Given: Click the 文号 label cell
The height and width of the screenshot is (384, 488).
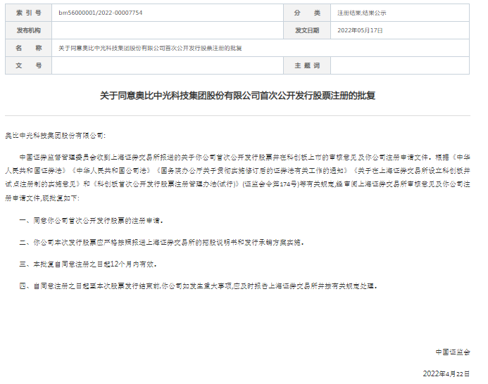Looking at the screenshot, I should [29, 65].
